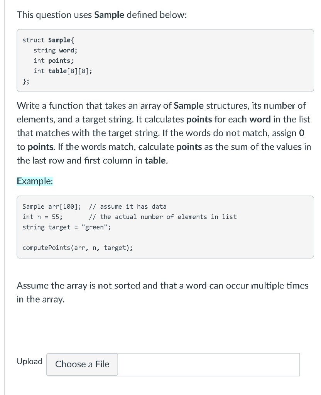Click the bold word Sample in the question intro
Viewport: 321px width, 395px height.
click(x=107, y=15)
